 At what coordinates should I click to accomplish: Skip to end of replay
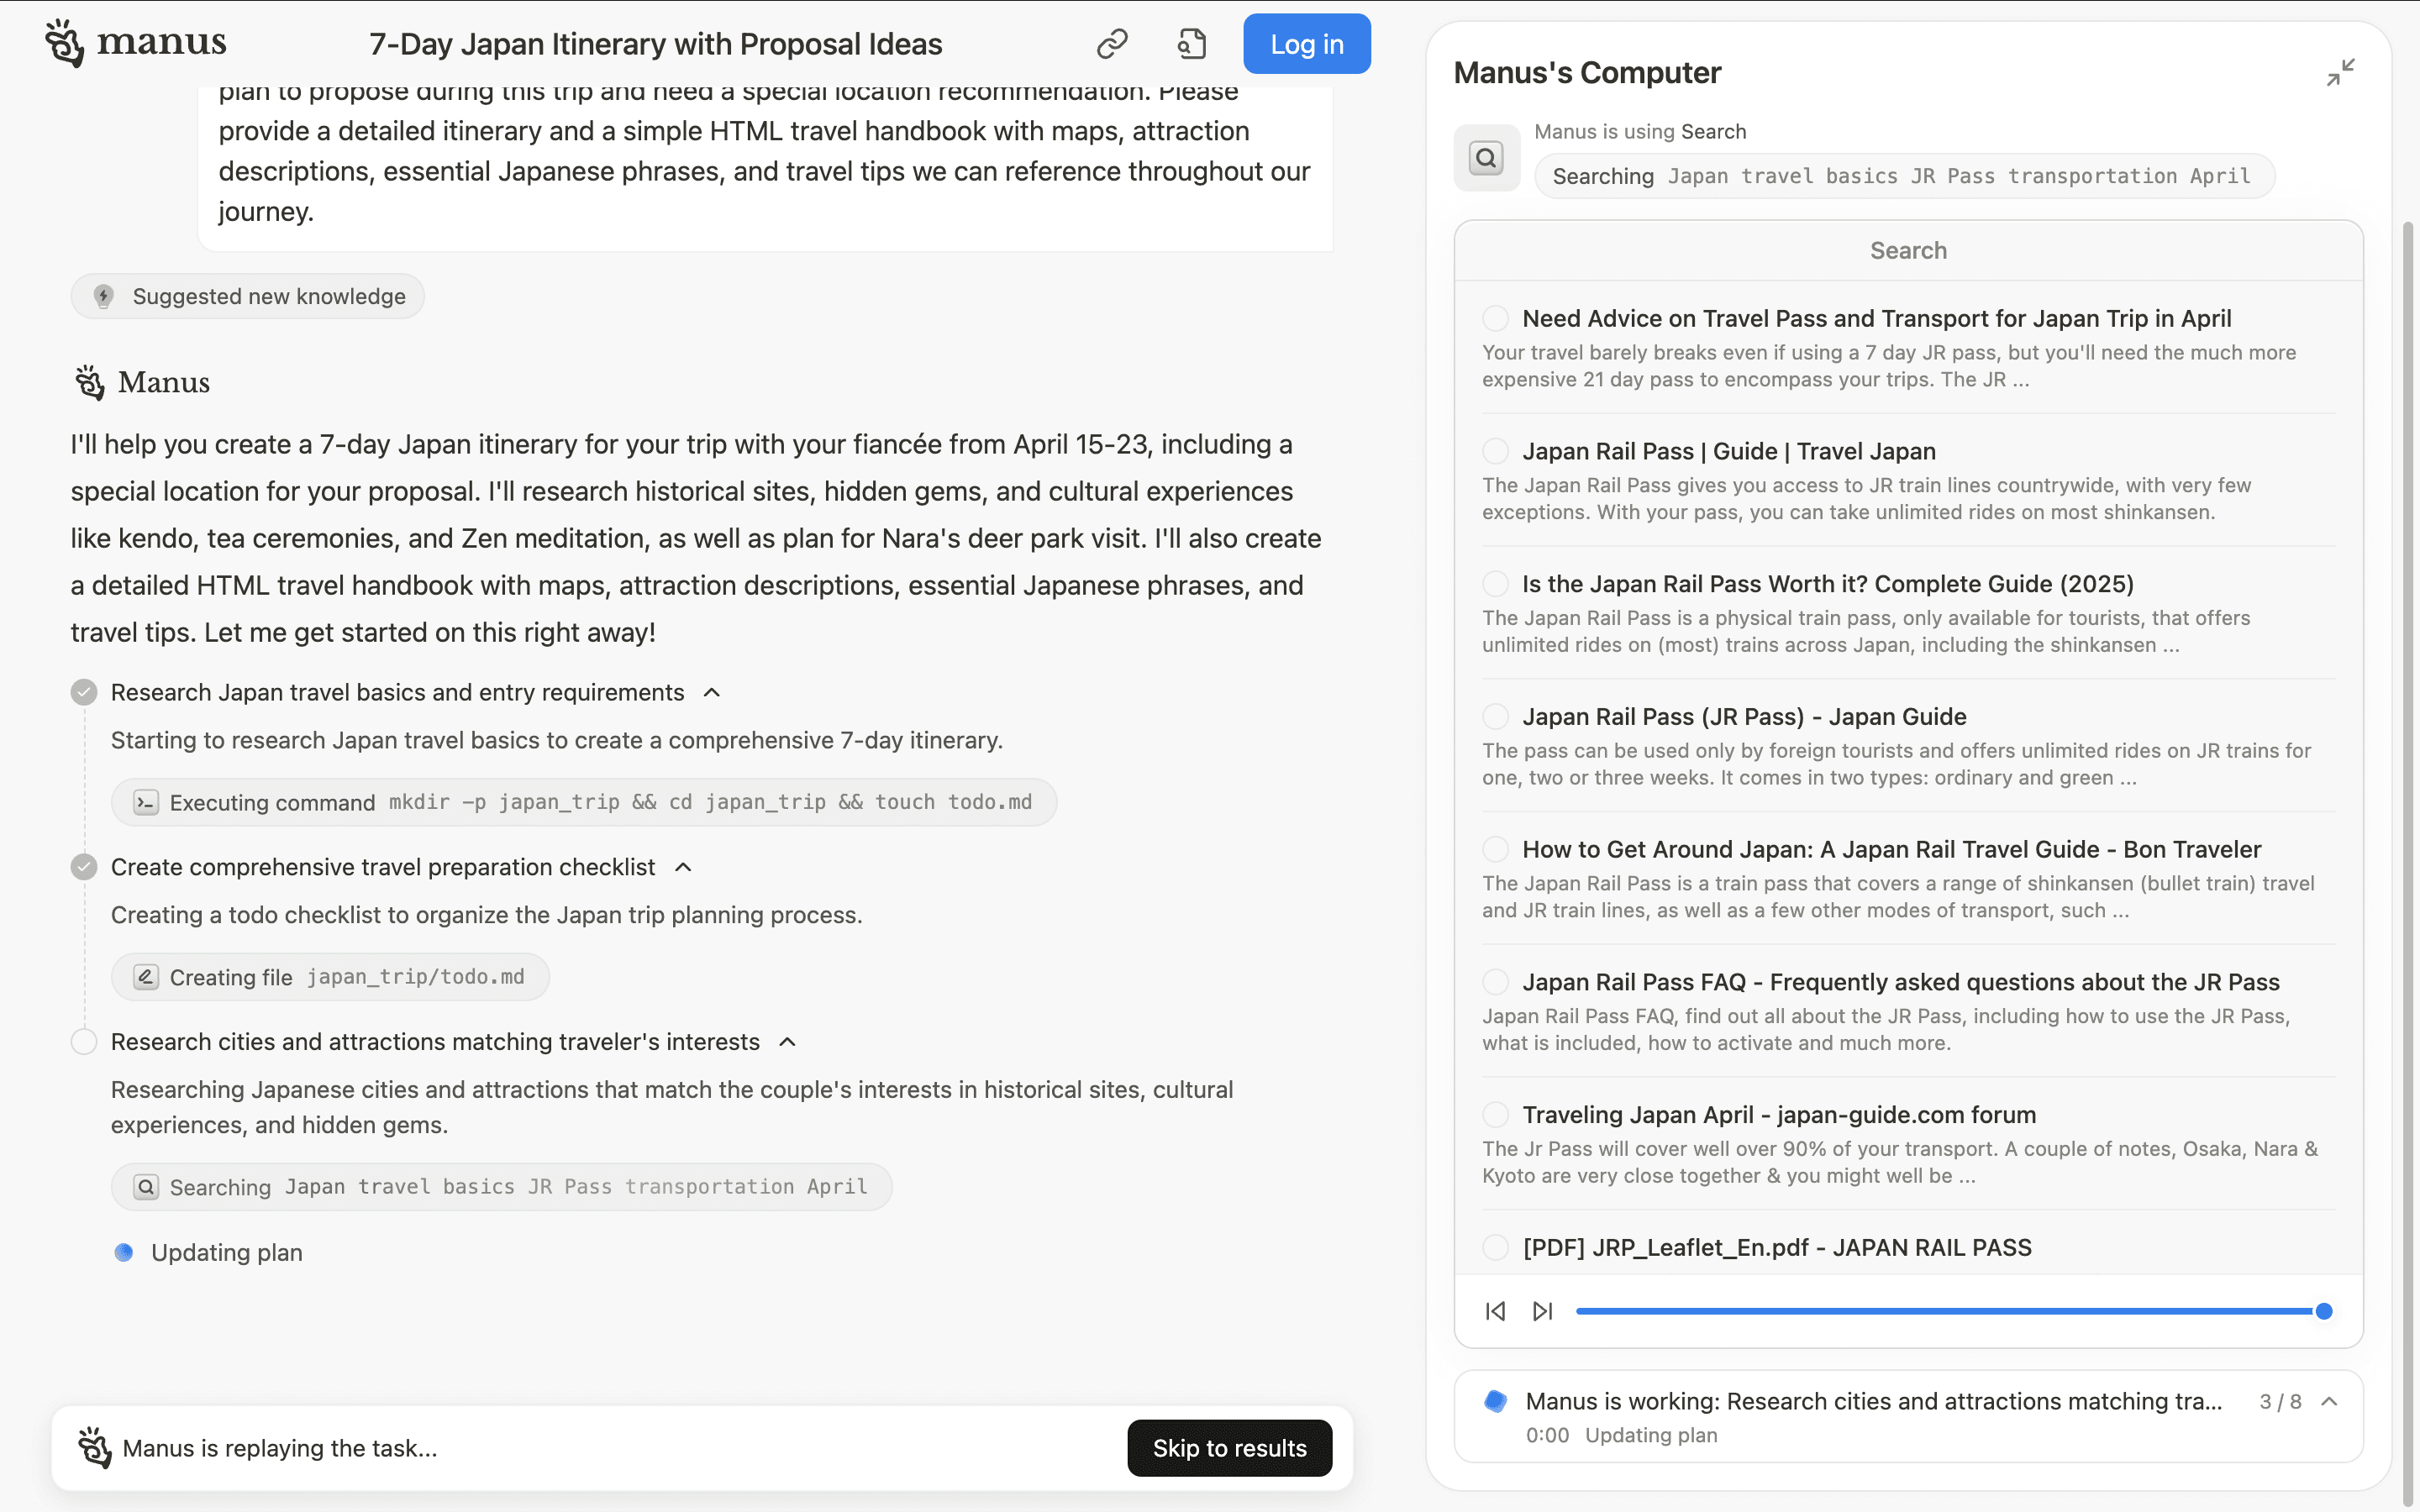tap(1542, 1311)
